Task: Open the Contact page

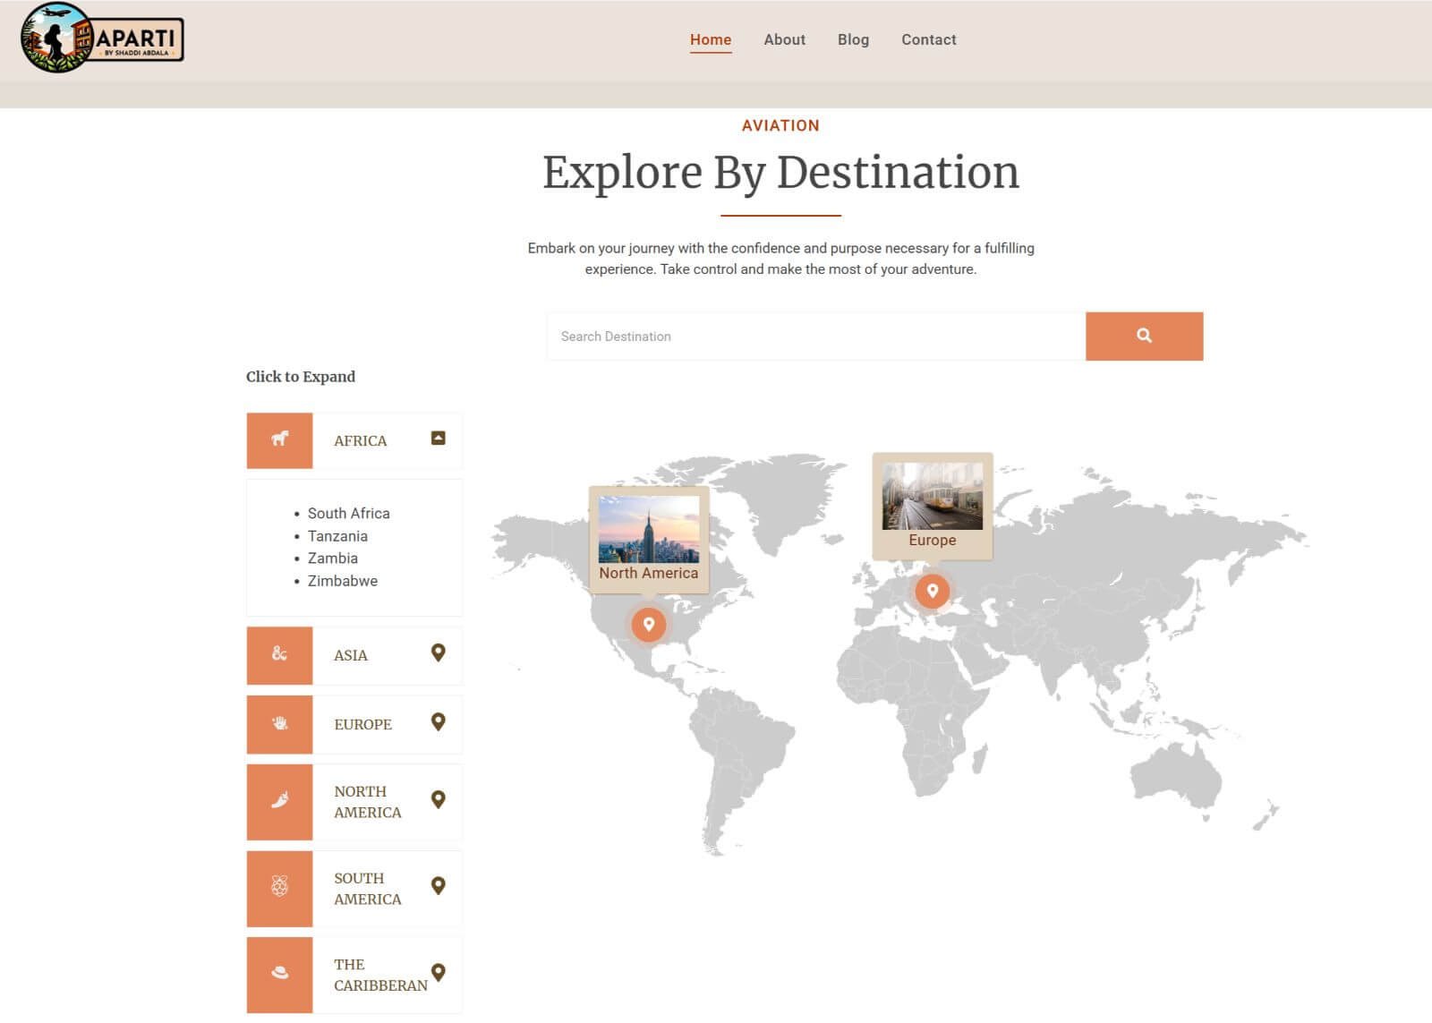Action: 929,39
